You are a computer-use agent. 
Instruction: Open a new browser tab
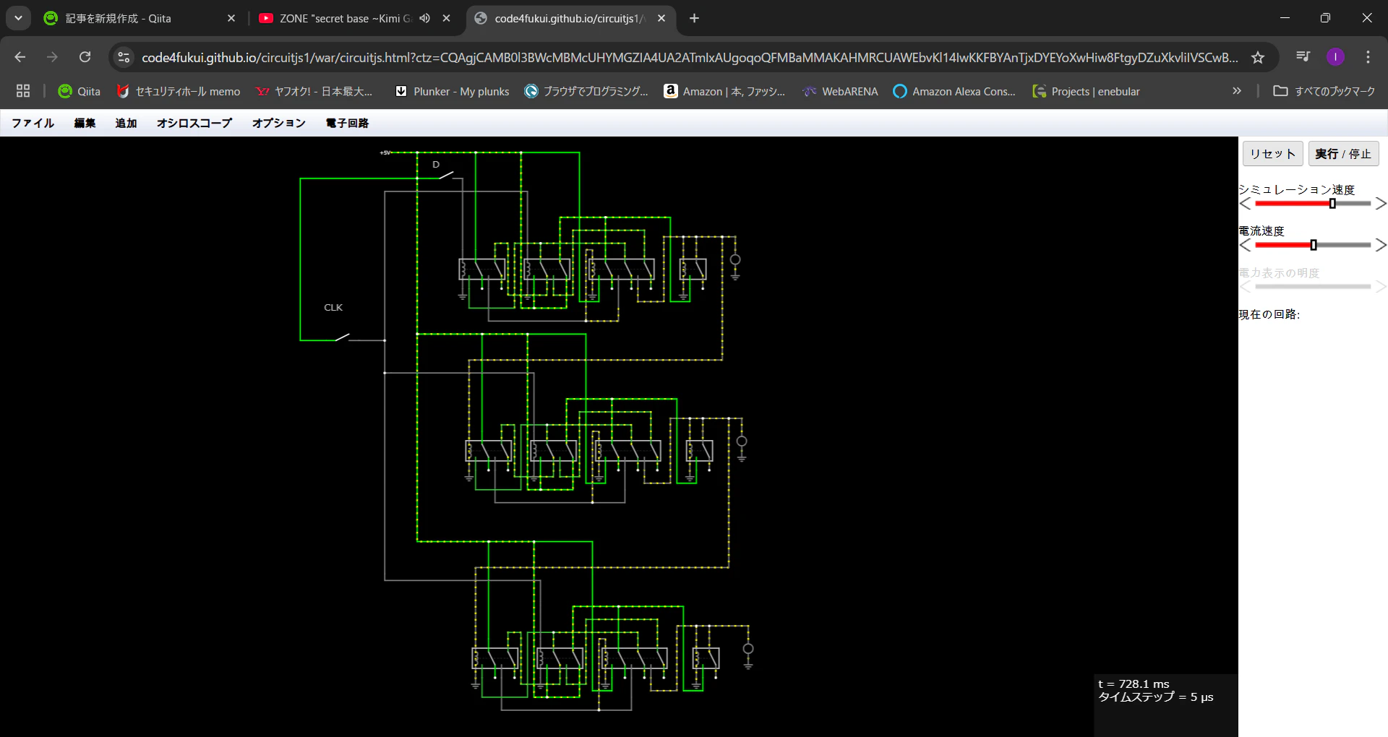point(694,18)
